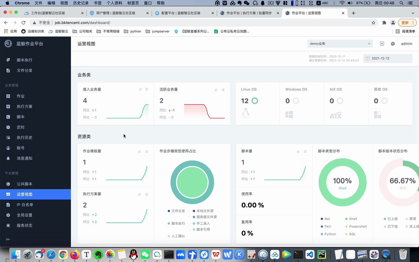419x262 pixels.
Task: Open 脚本 management page
Action: [20, 117]
